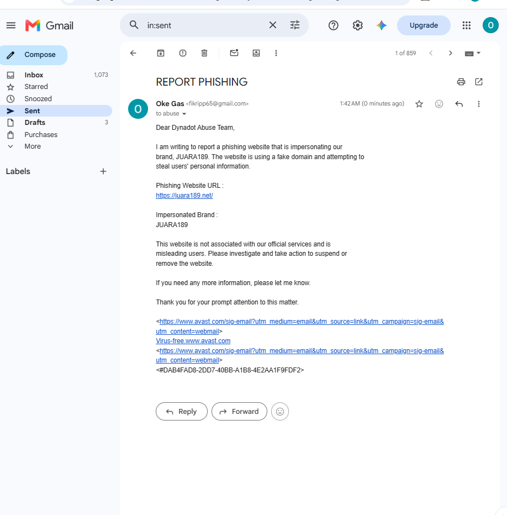Delete this email with trash icon
This screenshot has width=507, height=515.
[204, 53]
